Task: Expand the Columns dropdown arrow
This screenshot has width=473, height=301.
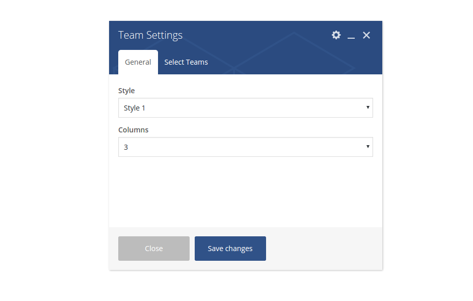Action: click(367, 147)
